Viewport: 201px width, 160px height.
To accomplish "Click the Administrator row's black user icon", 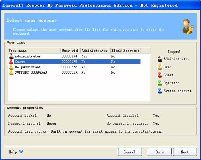I will pyautogui.click(x=11, y=56).
